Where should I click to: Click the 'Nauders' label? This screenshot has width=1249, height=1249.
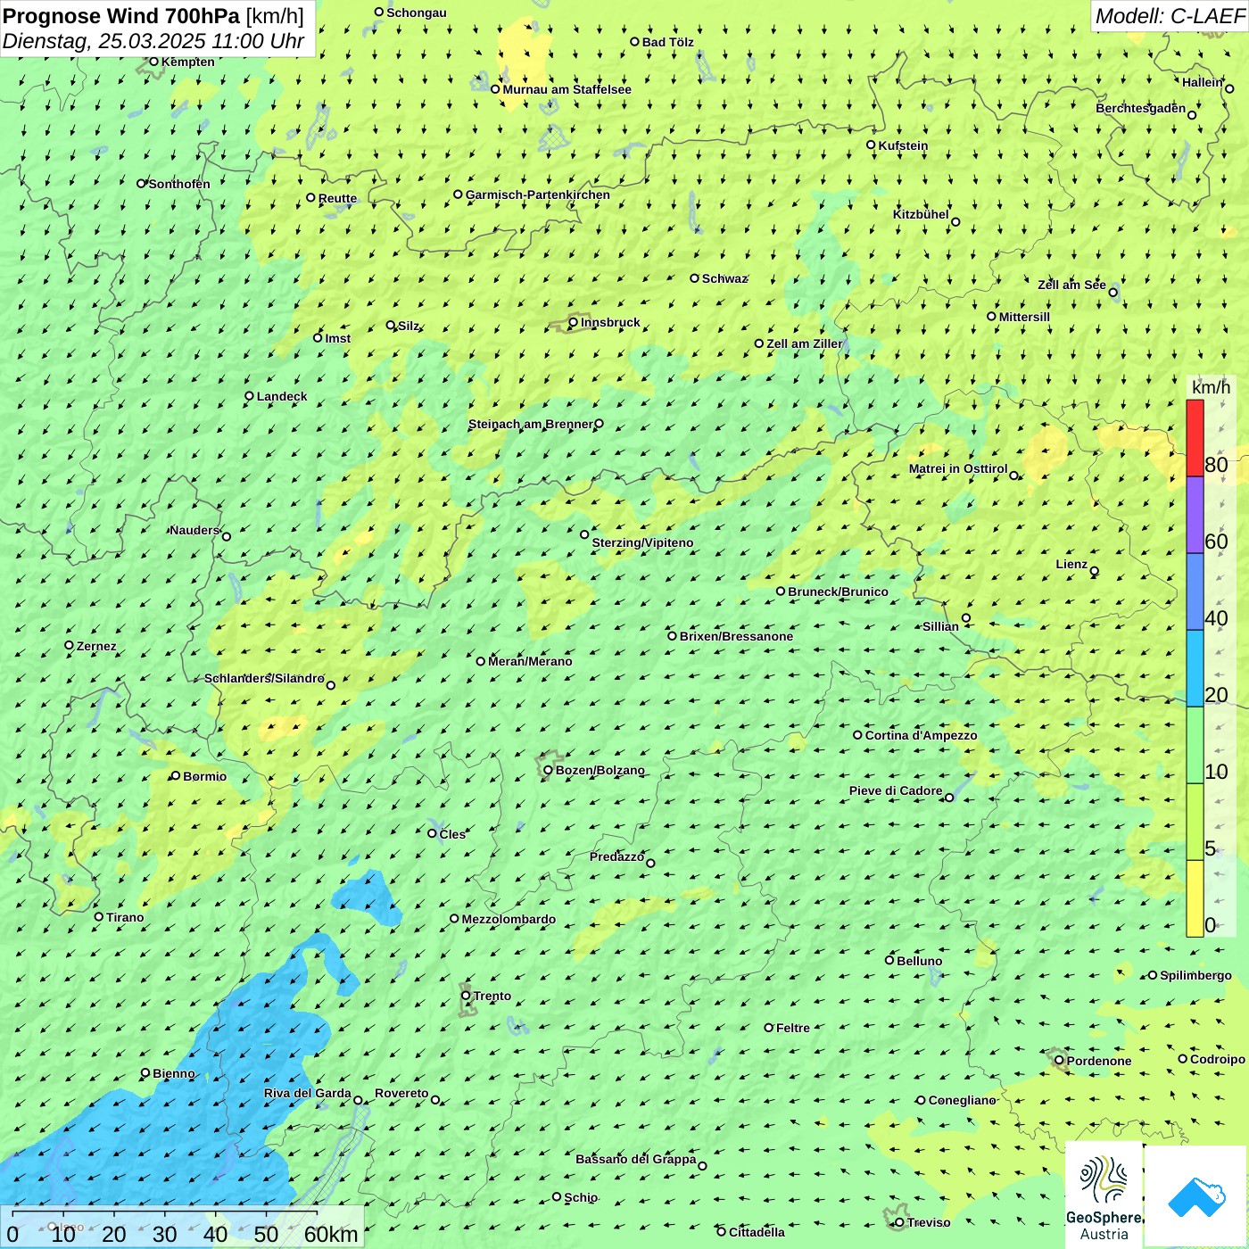point(194,530)
